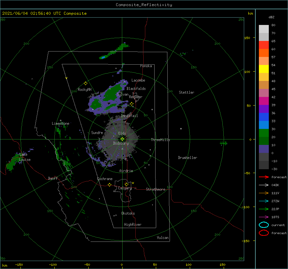Click the yellow V marker northeast of Calgary
This screenshot has height=269, width=288.
point(133,183)
